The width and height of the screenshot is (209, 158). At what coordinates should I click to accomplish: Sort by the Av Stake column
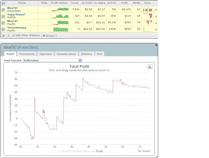pyautogui.click(x=99, y=3)
